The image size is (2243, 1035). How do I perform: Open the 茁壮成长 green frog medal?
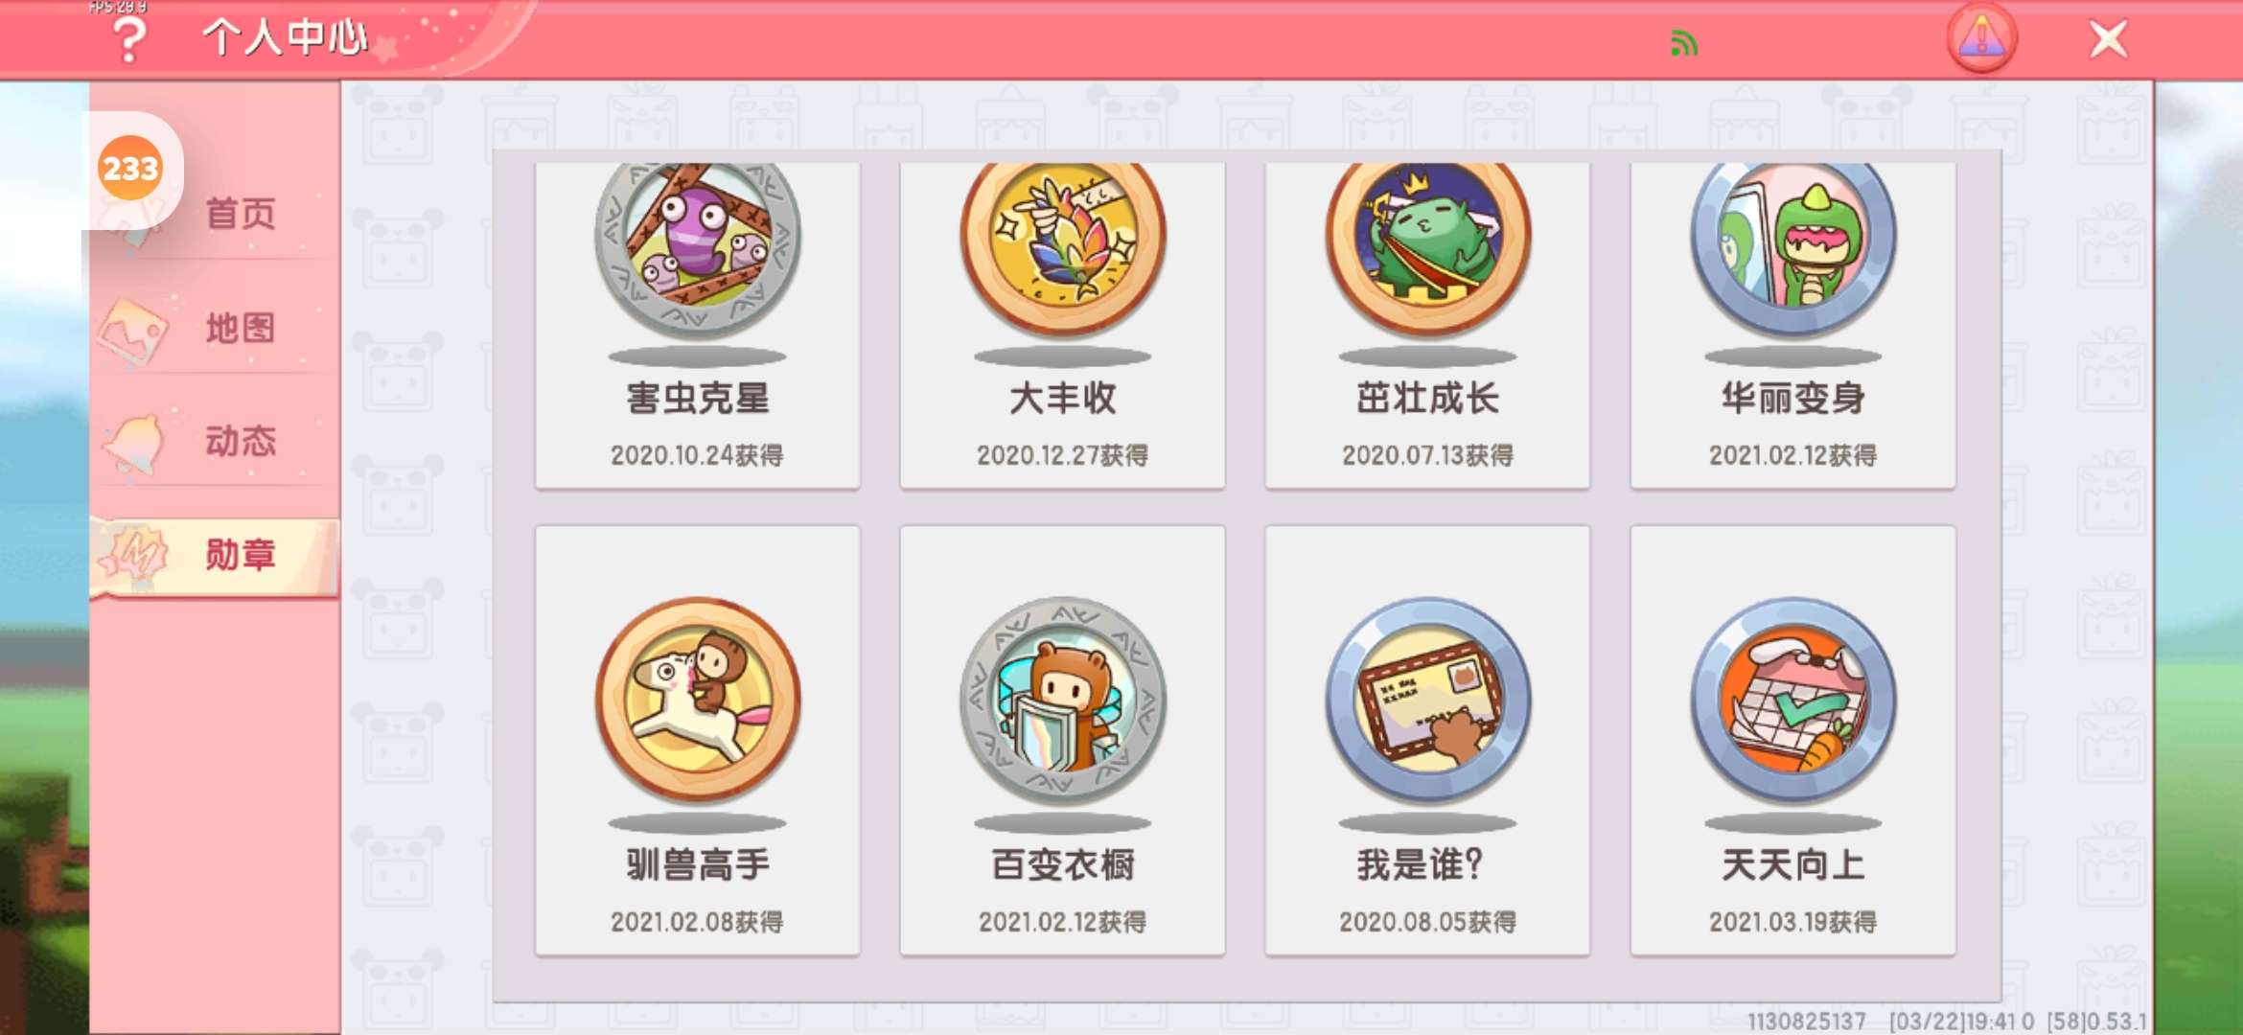point(1427,324)
